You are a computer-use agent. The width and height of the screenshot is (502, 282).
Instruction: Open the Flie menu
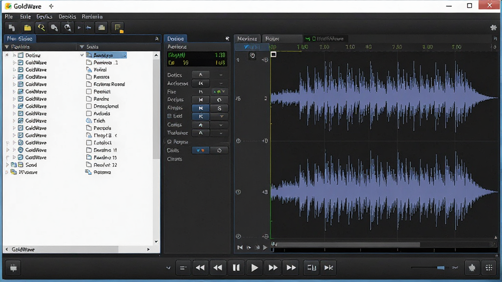point(9,17)
